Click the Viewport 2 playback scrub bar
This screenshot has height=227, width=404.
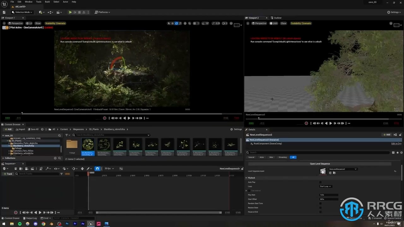324,119
